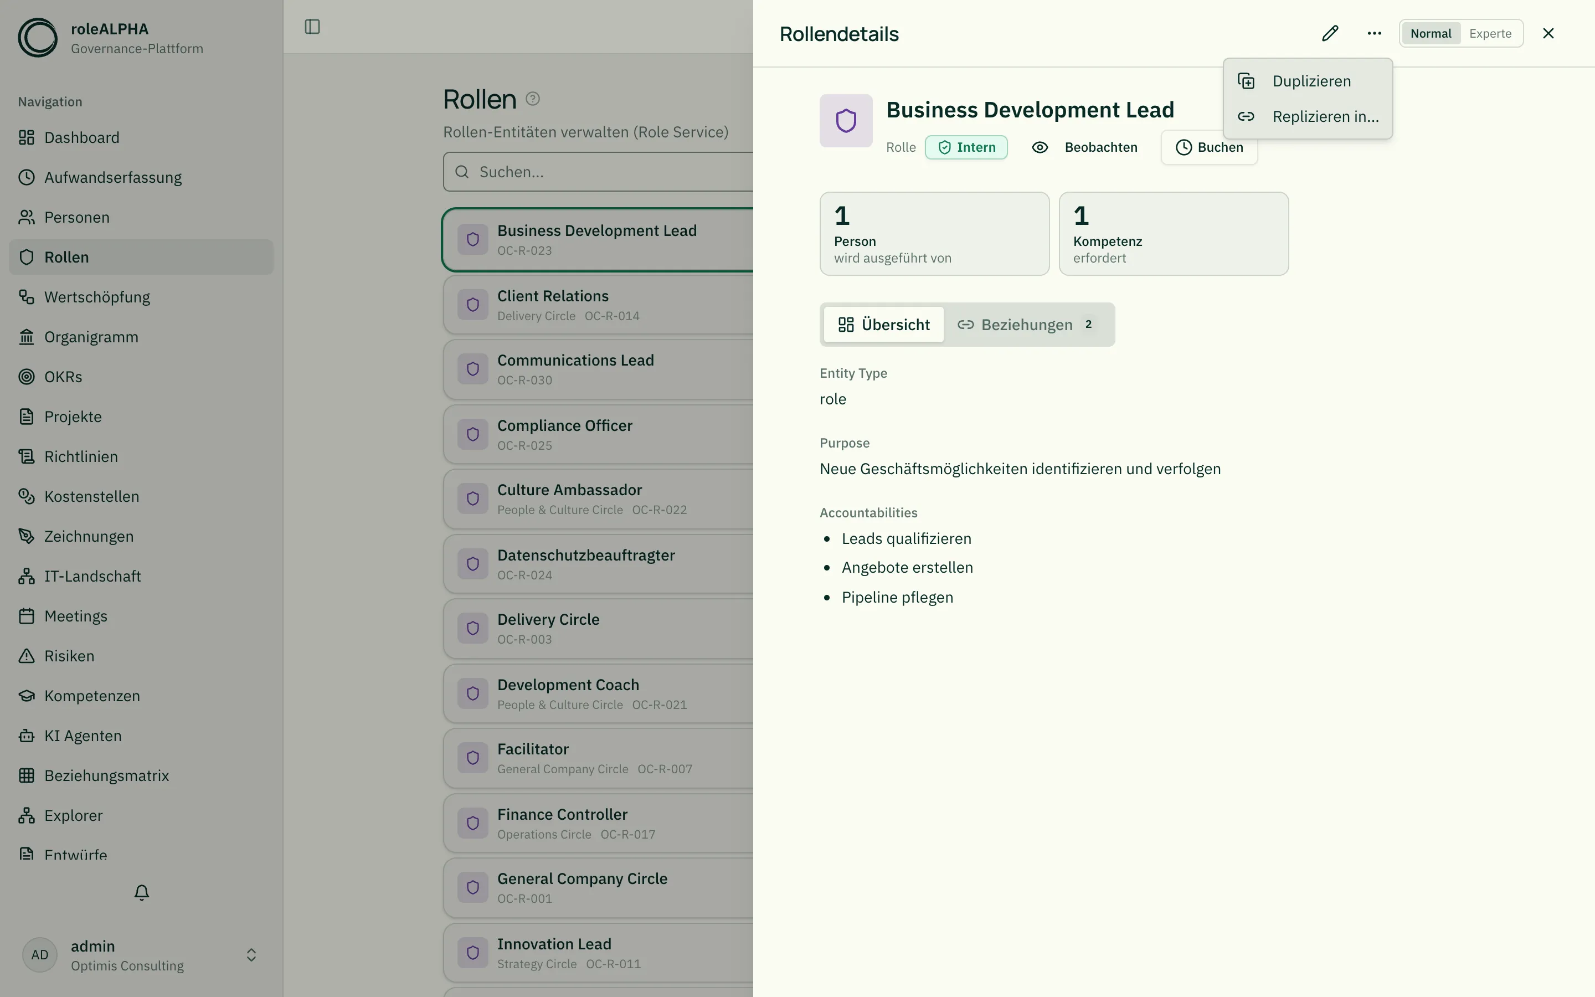Open Organigramm in the sidebar
The height and width of the screenshot is (997, 1595).
141,337
